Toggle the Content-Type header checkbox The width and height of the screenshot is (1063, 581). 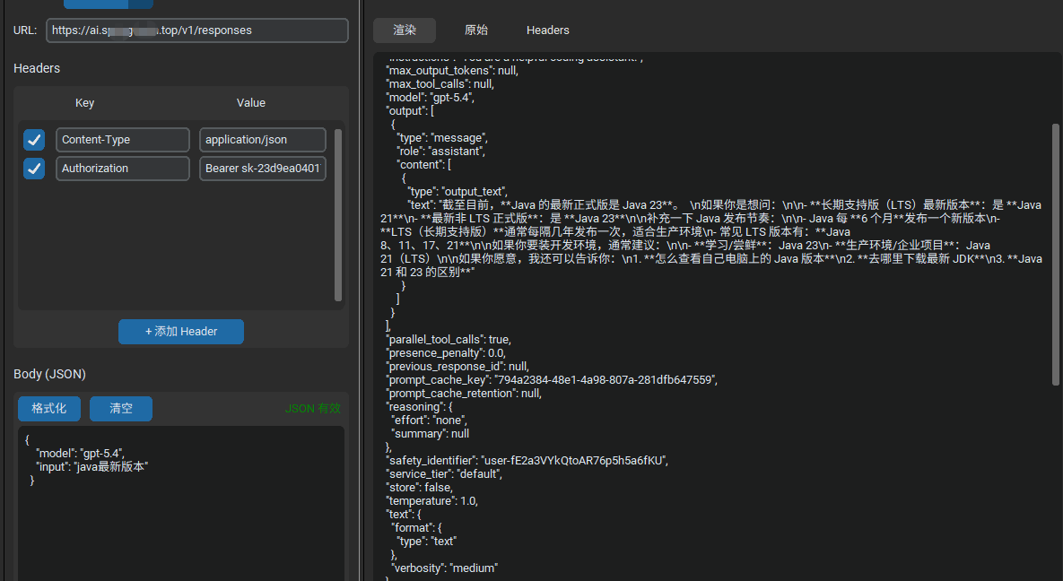[x=34, y=140]
